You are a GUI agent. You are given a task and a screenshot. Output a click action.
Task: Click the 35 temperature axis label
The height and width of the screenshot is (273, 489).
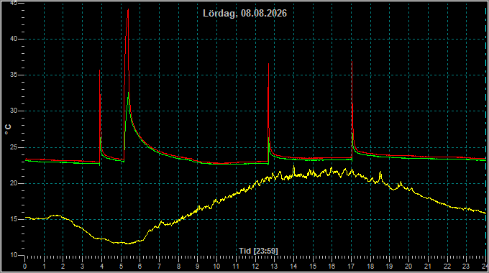pos(14,75)
